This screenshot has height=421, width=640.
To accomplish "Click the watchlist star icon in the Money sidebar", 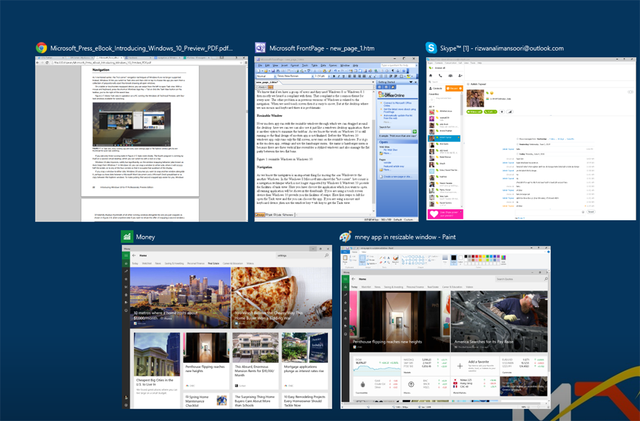I will 126,279.
